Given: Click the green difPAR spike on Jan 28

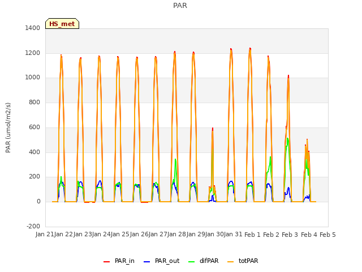Looking at the screenshot, I should [x=175, y=159].
